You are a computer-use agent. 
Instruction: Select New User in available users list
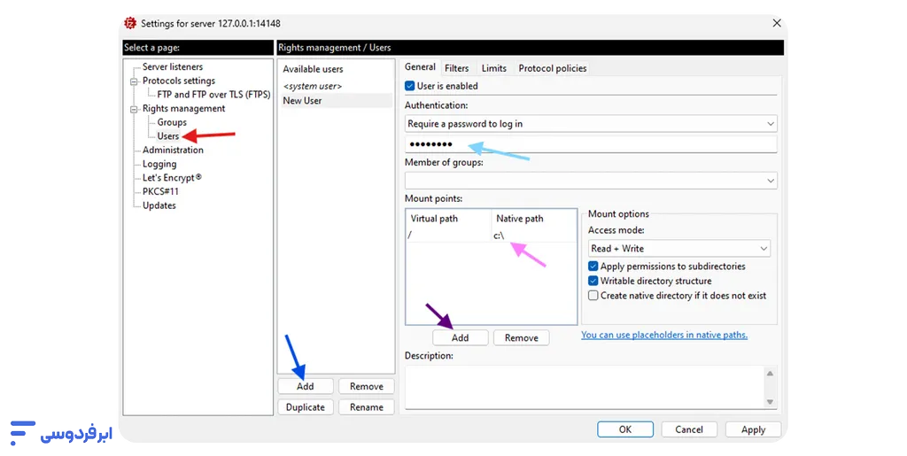click(x=303, y=101)
